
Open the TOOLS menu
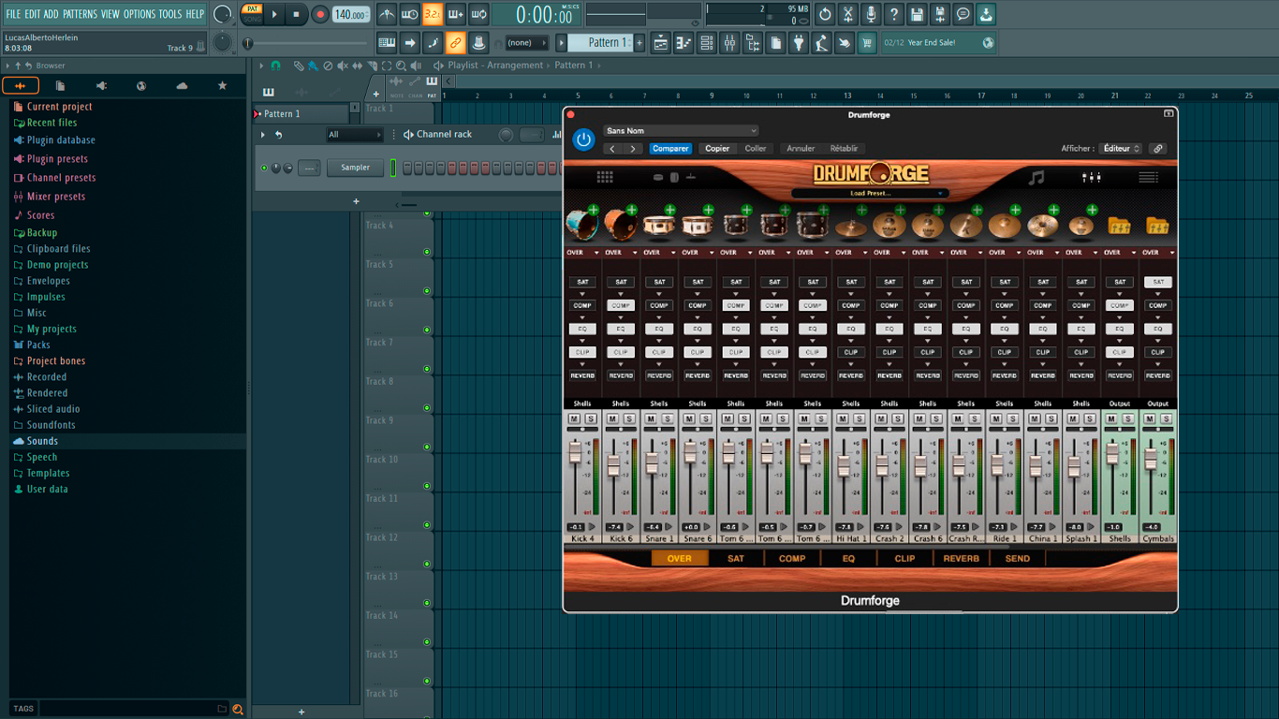point(170,14)
